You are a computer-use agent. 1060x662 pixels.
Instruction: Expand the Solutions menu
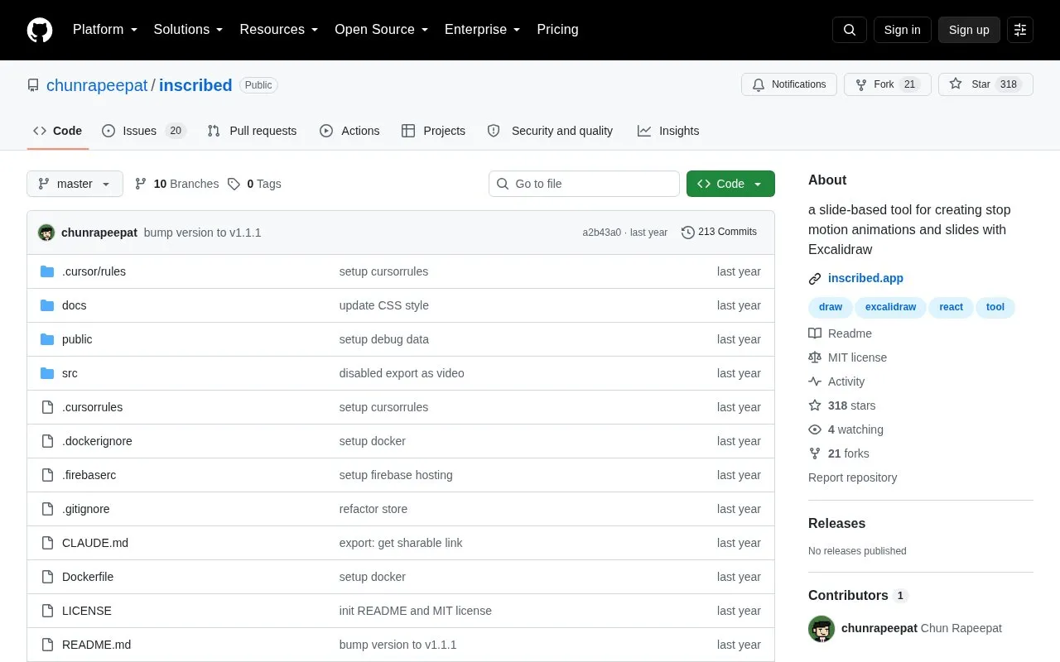189,30
